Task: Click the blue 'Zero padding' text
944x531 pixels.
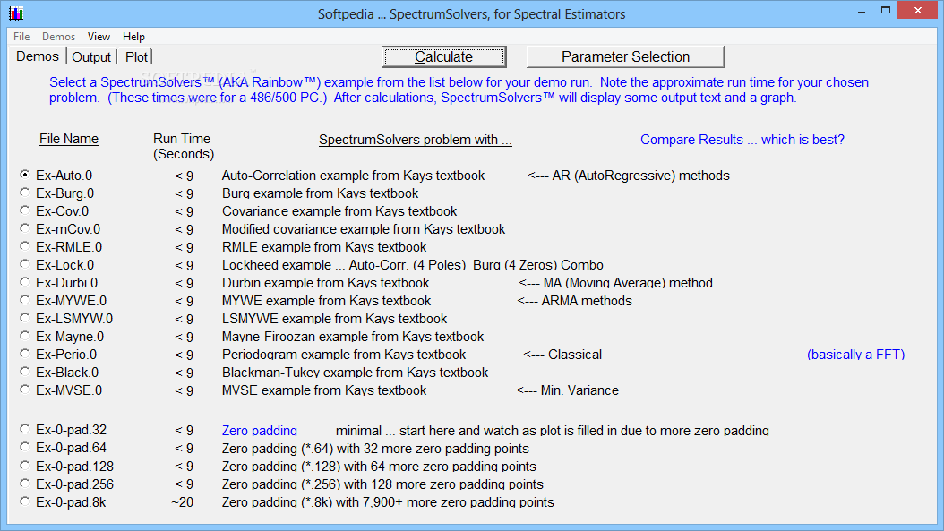Action: coord(260,431)
